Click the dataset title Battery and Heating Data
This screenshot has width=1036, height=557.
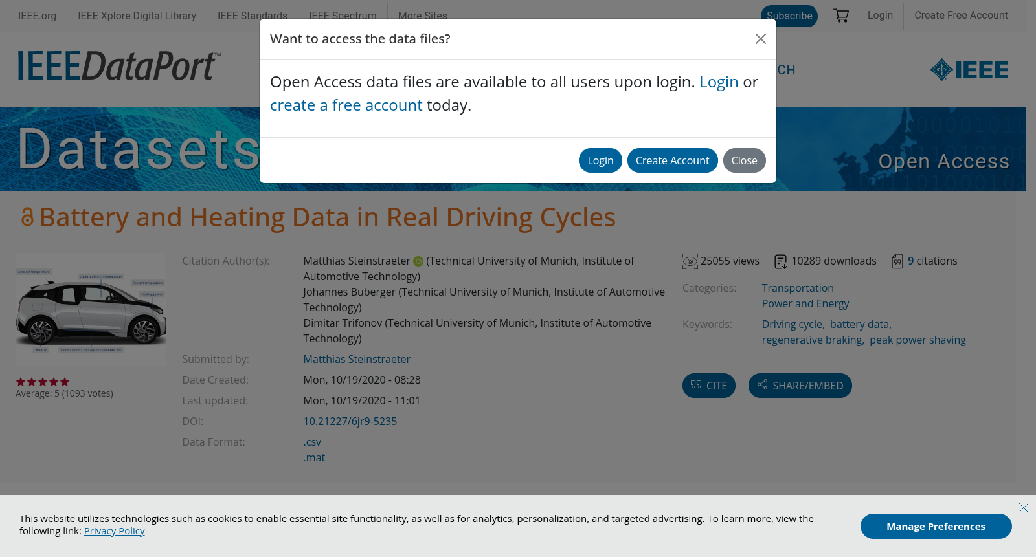pos(328,217)
